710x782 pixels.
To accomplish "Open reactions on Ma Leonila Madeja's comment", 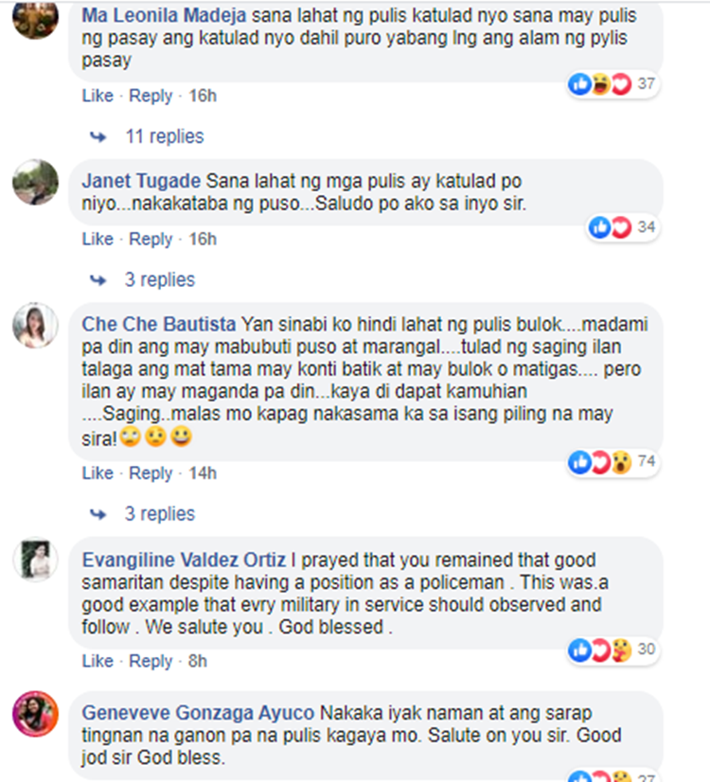I will coord(613,83).
